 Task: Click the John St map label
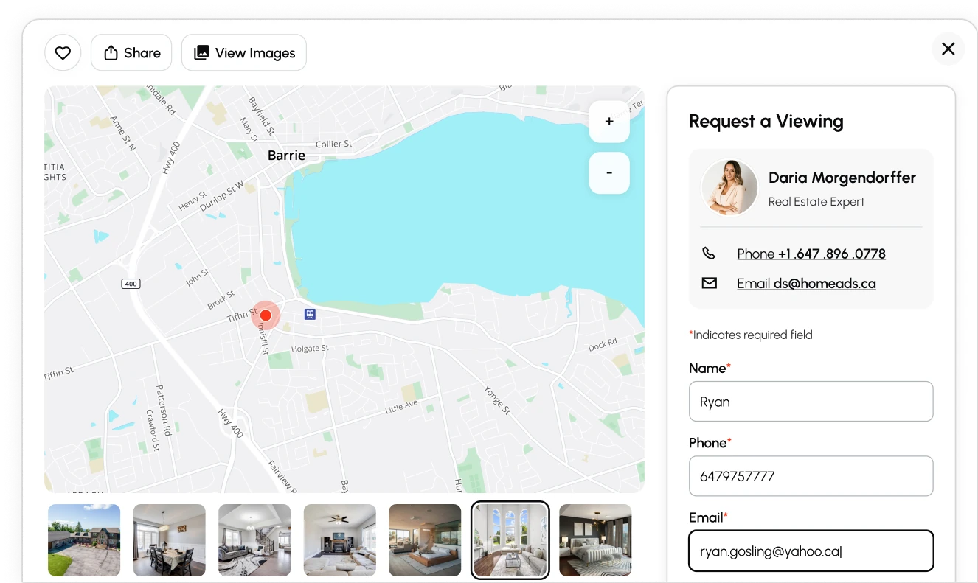coord(198,277)
